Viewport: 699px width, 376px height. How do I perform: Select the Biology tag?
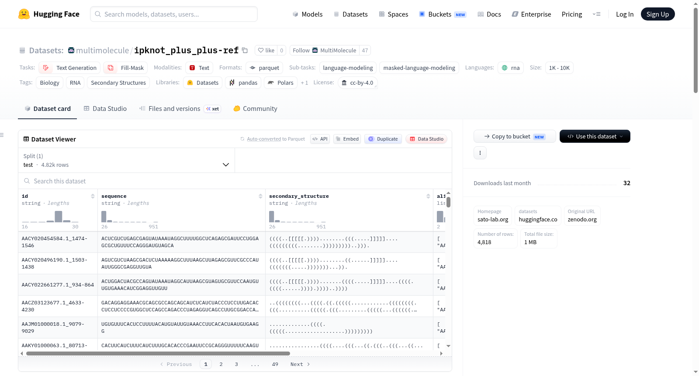[x=49, y=83]
